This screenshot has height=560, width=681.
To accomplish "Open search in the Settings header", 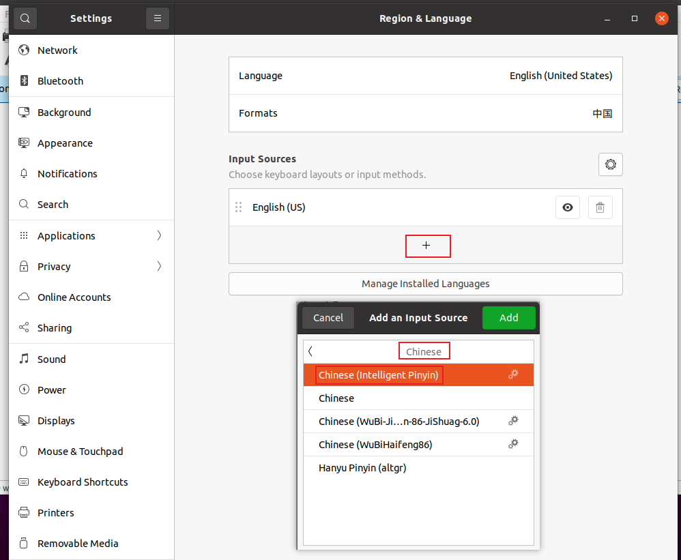I will coord(25,18).
